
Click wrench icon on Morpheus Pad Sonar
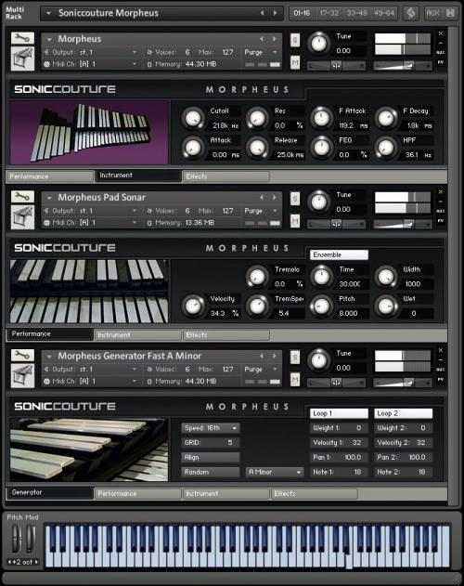tap(22, 196)
